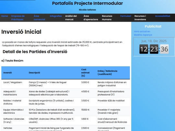Select Recursos i inversions menu item

coord(140,18)
